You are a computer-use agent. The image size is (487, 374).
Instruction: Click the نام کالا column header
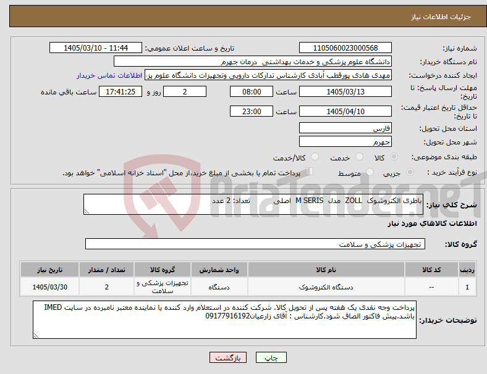tap(326, 270)
